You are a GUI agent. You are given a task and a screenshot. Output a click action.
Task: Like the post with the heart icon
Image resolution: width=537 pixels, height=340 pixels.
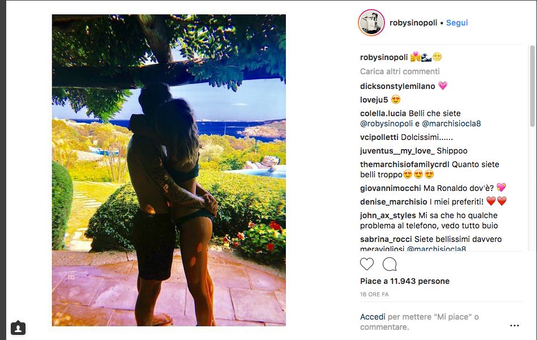tap(367, 264)
